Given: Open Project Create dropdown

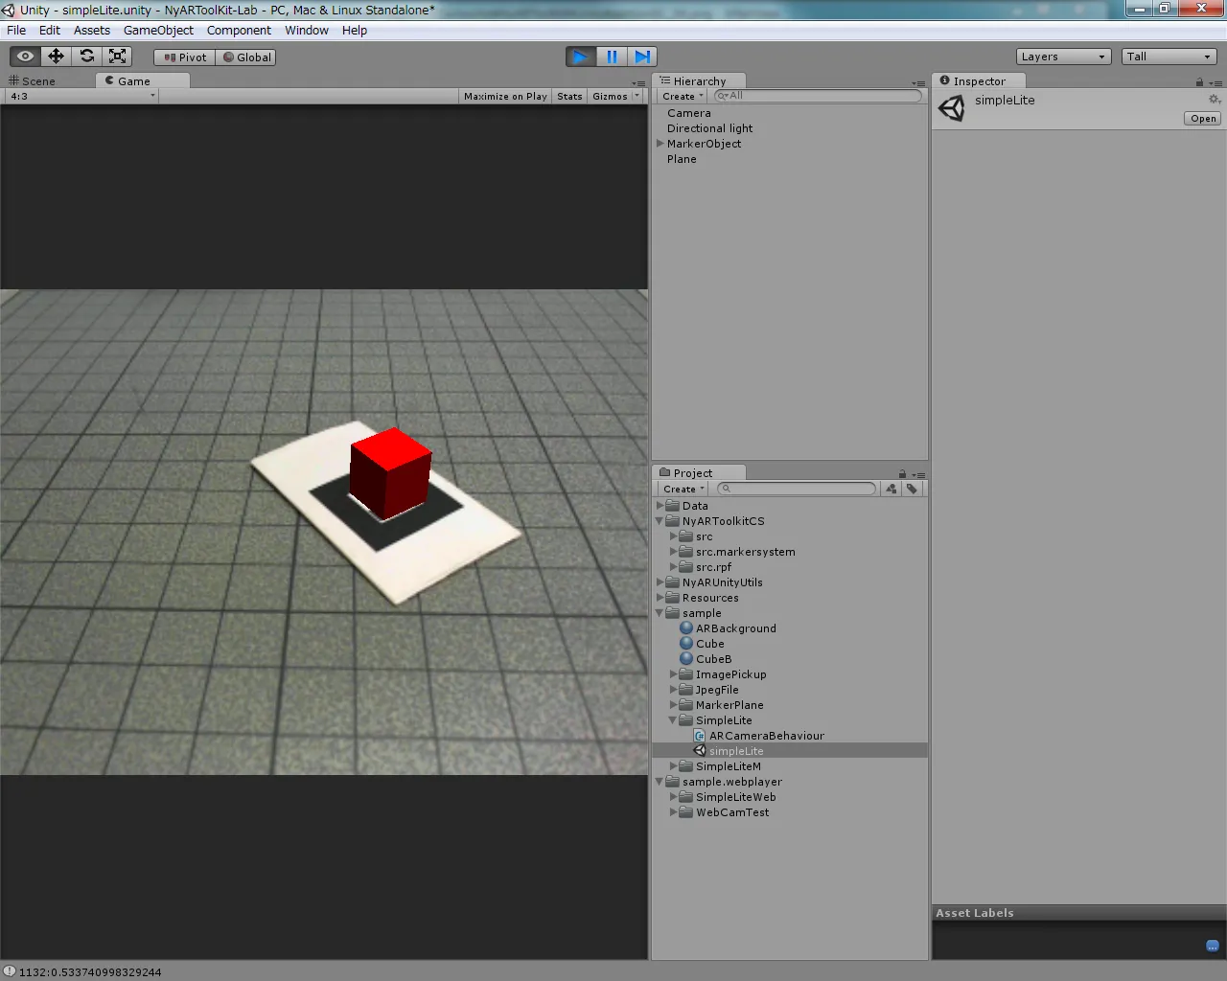Looking at the screenshot, I should point(684,489).
